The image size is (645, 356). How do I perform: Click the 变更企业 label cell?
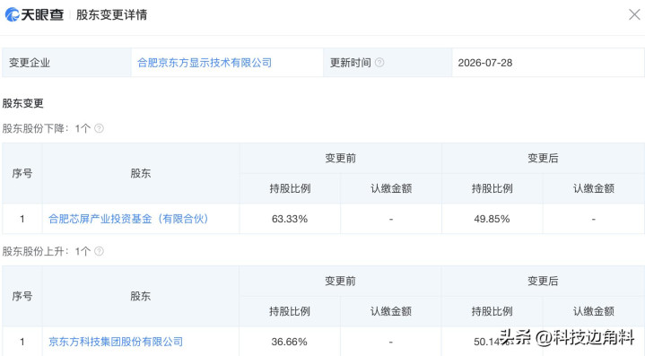[66, 63]
